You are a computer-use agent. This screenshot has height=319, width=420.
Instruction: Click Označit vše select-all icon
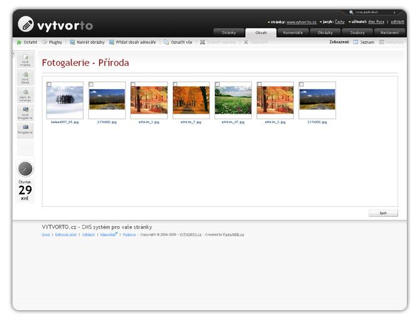coord(166,42)
